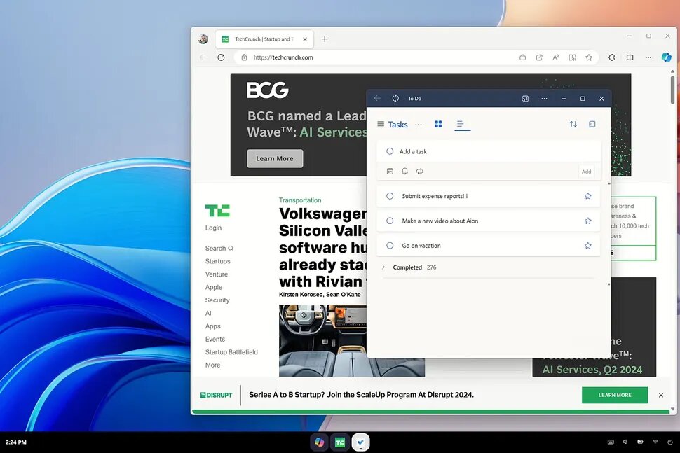Click the Copilot icon in taskbar
This screenshot has height=453, width=680.
(x=319, y=442)
